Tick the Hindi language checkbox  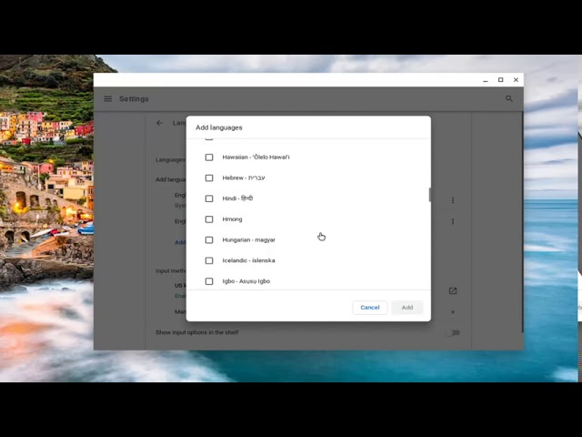pos(209,198)
